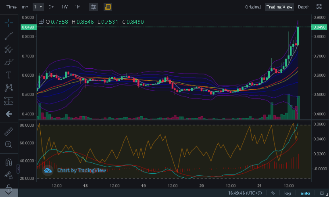Image resolution: width=329 pixels, height=197 pixels.
Task: Select the crosshair cursor tool
Action: [9, 23]
